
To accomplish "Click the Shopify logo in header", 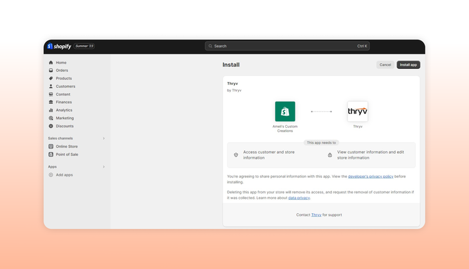I will 59,46.
